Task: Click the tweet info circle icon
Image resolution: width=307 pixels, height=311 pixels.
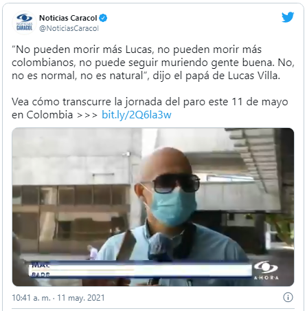Action: click(288, 297)
